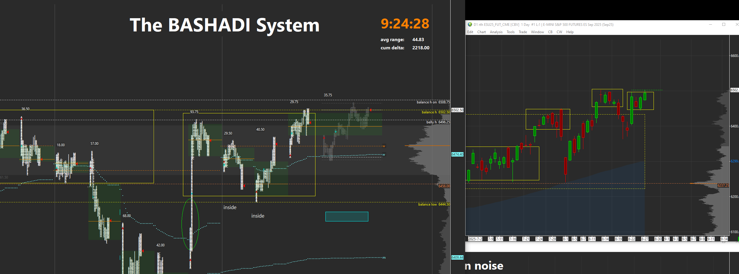The image size is (739, 274).
Task: Click the 8-14 date label on the time axis
Action: click(x=605, y=239)
